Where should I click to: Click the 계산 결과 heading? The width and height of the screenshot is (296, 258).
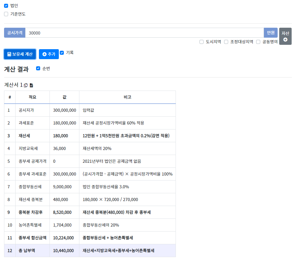click(16, 69)
